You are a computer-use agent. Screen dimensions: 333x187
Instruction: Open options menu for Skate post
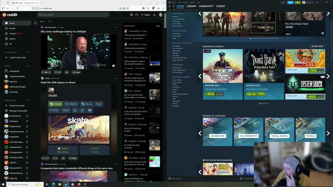tap(116, 78)
